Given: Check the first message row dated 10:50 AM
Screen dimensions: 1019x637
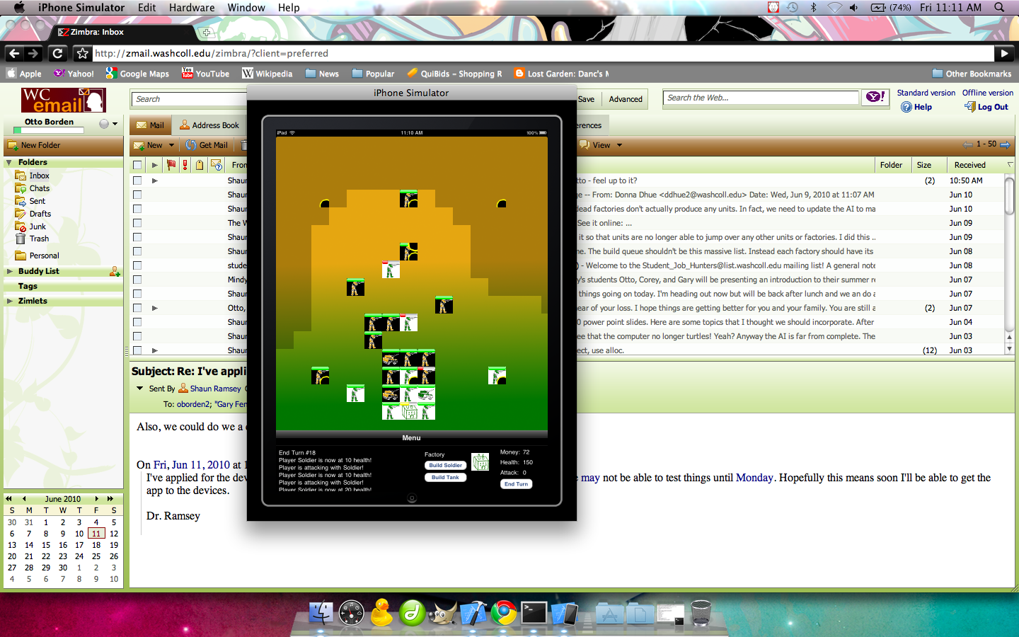Looking at the screenshot, I should (137, 180).
